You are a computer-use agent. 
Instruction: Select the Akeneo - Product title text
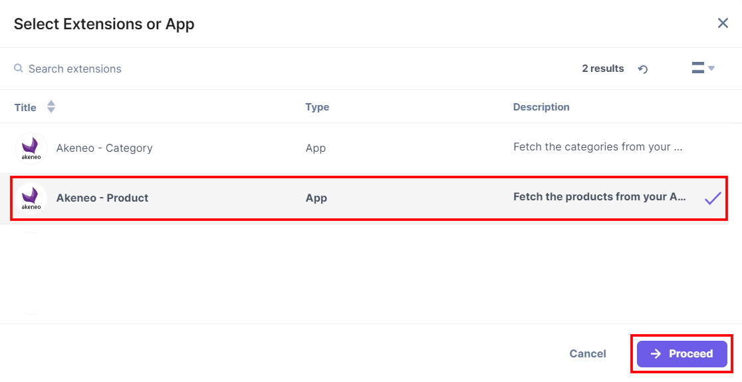[102, 198]
